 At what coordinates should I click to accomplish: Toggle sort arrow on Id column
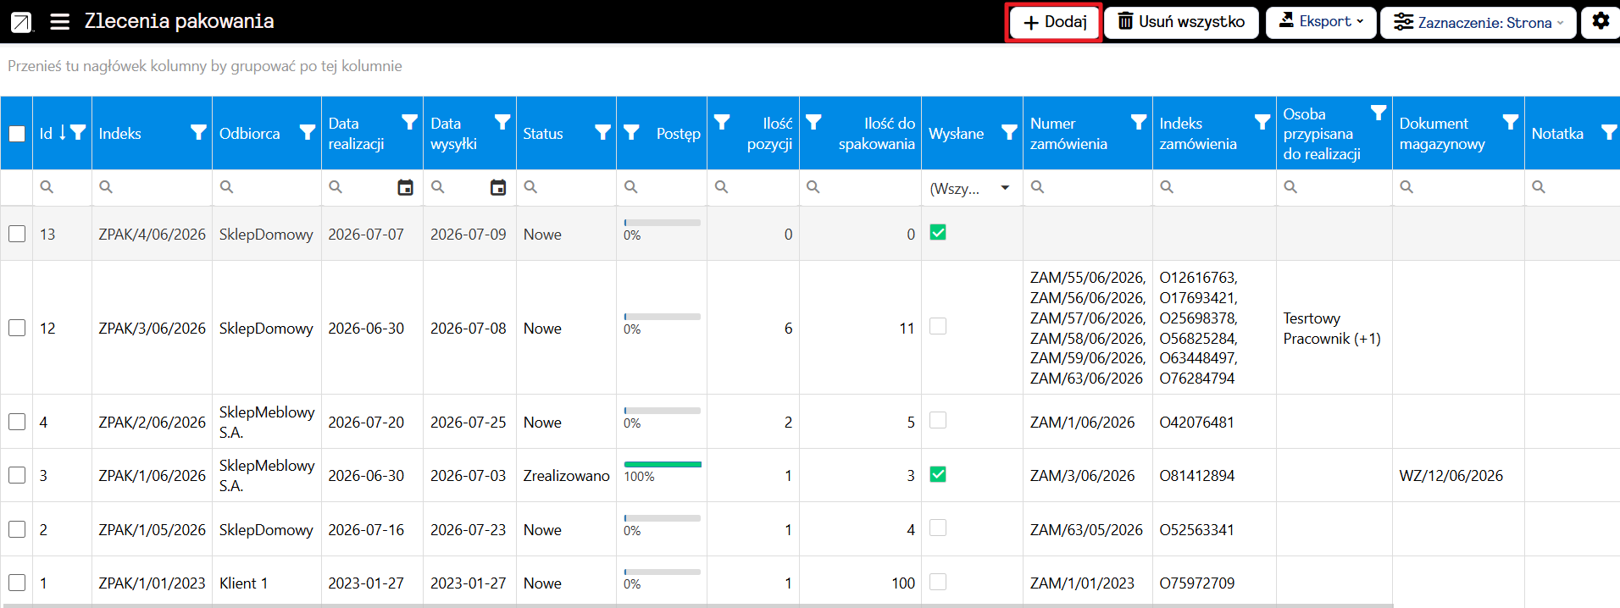63,133
